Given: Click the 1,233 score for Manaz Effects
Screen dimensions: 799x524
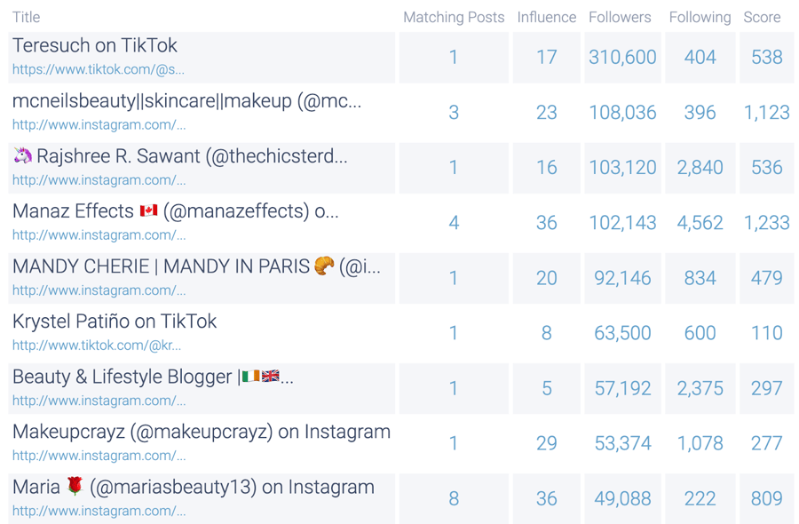Looking at the screenshot, I should pos(766,223).
